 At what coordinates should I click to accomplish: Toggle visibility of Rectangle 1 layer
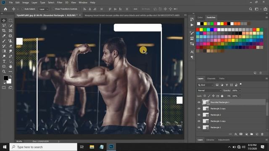199,128
